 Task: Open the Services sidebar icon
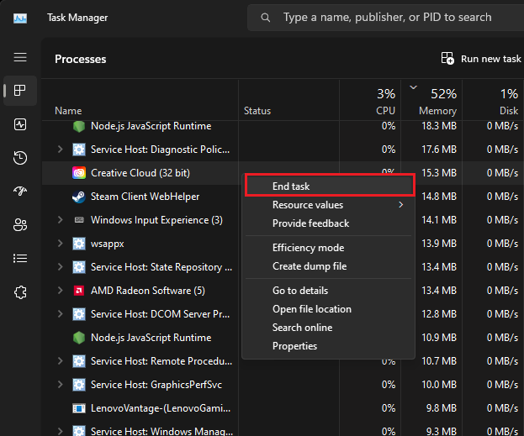pos(20,292)
